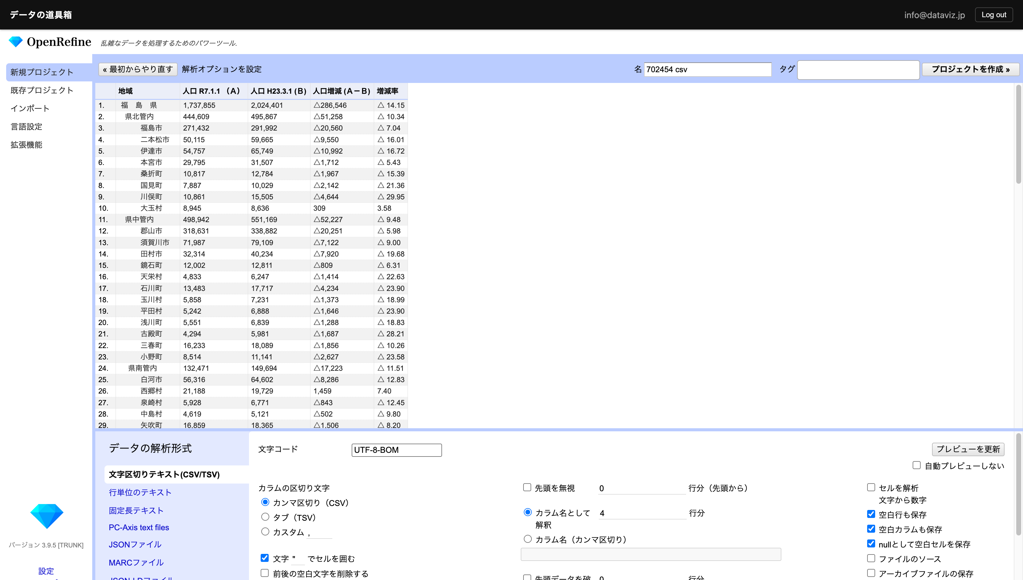Screen dimensions: 1023x580
Task: Check the 自動プレビューしない checkbox
Action: point(916,465)
